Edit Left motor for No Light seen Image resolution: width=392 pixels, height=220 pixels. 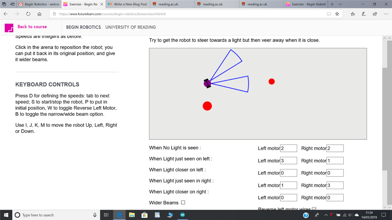(288, 148)
